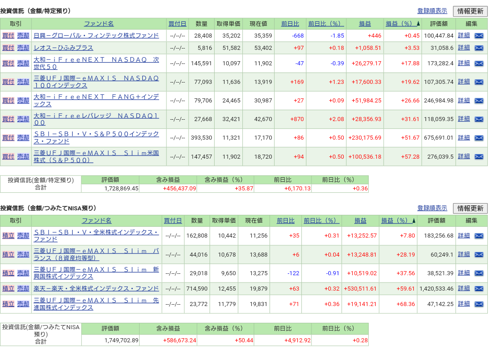Open 詳細 for iFreeレバレッジ NASDAQ100
The height and width of the screenshot is (350, 491).
pos(464,119)
